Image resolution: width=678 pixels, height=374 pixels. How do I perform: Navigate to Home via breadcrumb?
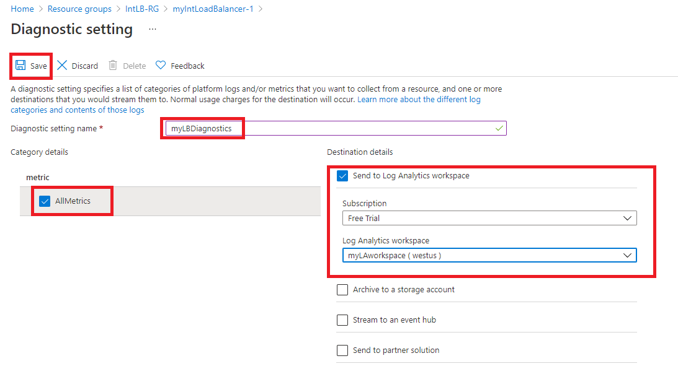[x=22, y=9]
